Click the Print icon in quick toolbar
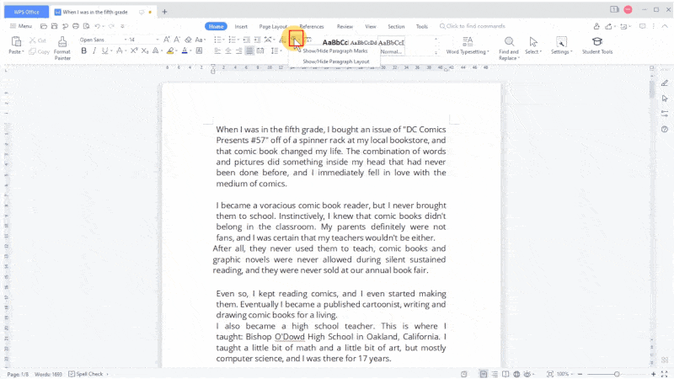 (76, 26)
